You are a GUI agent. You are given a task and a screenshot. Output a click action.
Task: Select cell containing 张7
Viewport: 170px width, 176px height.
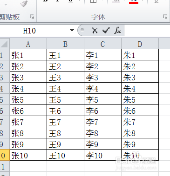tap(28, 122)
